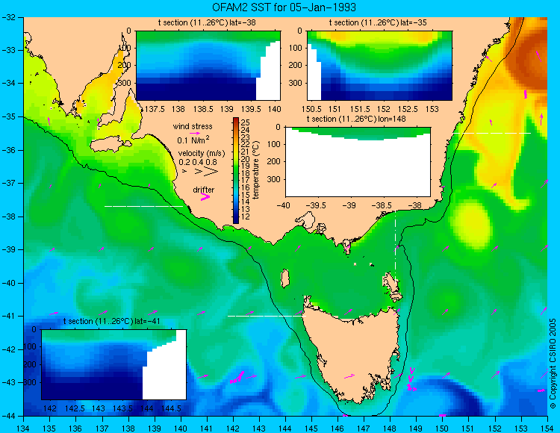Click the largest 0.8 velocity legend arrowhead
The height and width of the screenshot is (433, 560).
pyautogui.click(x=211, y=172)
